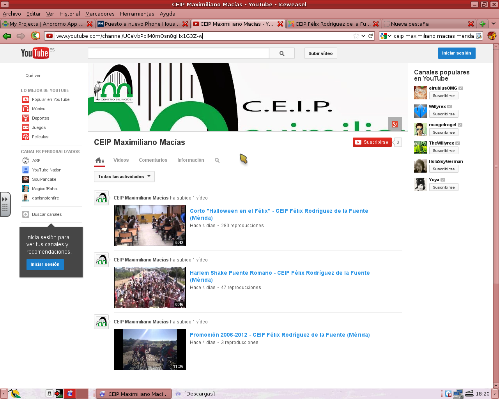Switch to the Información channel tab

point(191,160)
